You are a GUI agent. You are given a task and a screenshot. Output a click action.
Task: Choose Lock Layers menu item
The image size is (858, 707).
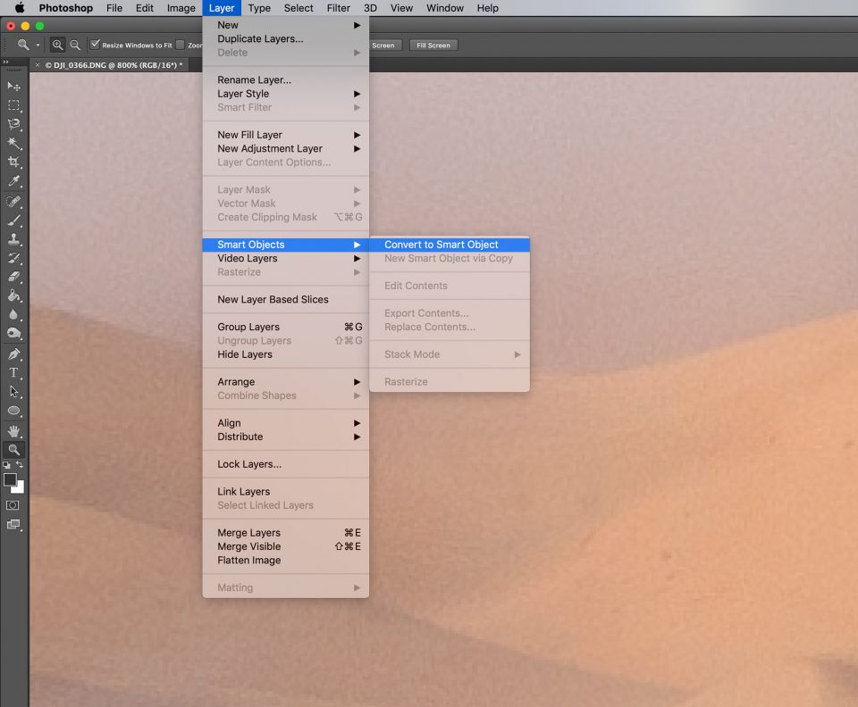286,464
